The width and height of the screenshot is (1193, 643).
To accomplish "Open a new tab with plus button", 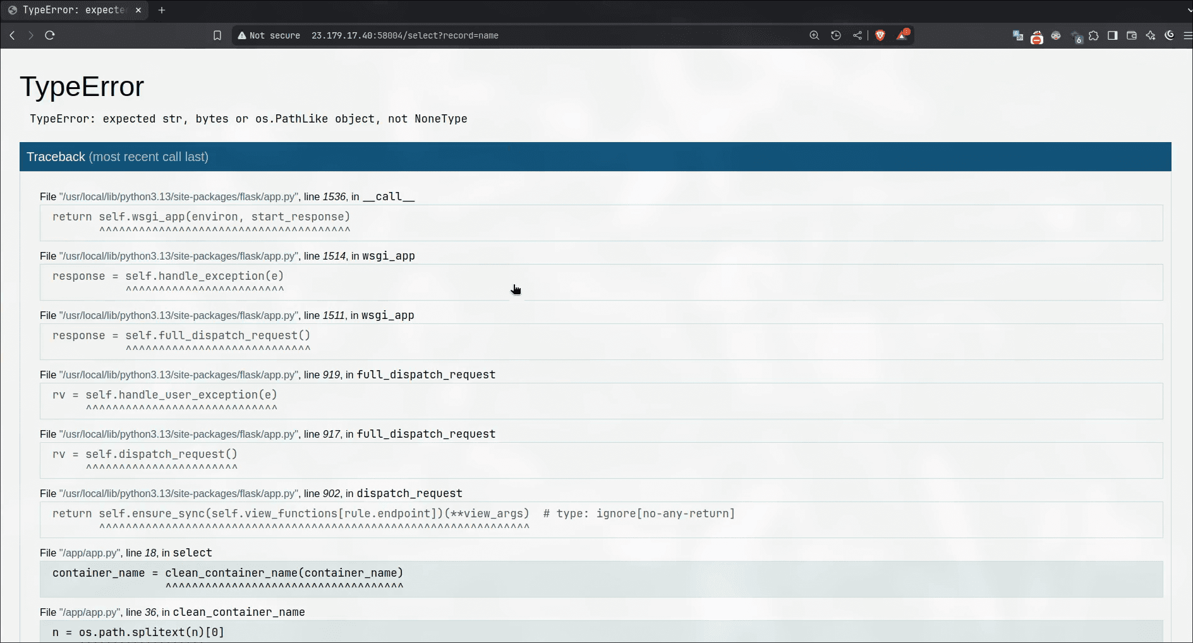I will (x=162, y=10).
